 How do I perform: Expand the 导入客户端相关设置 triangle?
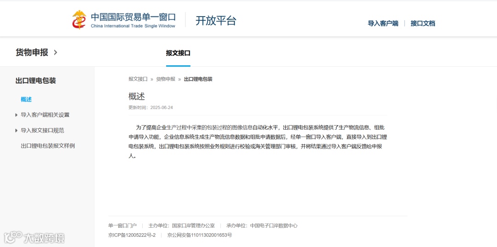click(x=17, y=115)
